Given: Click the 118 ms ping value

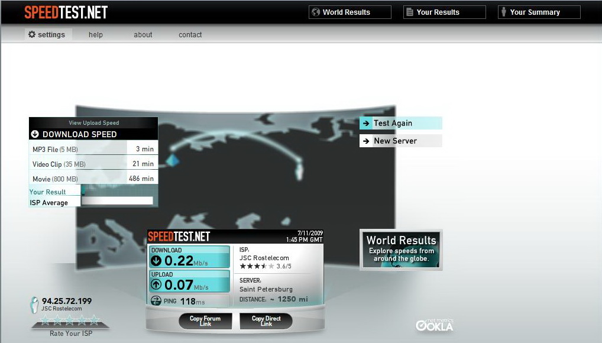Looking at the screenshot, I should pyautogui.click(x=192, y=302).
